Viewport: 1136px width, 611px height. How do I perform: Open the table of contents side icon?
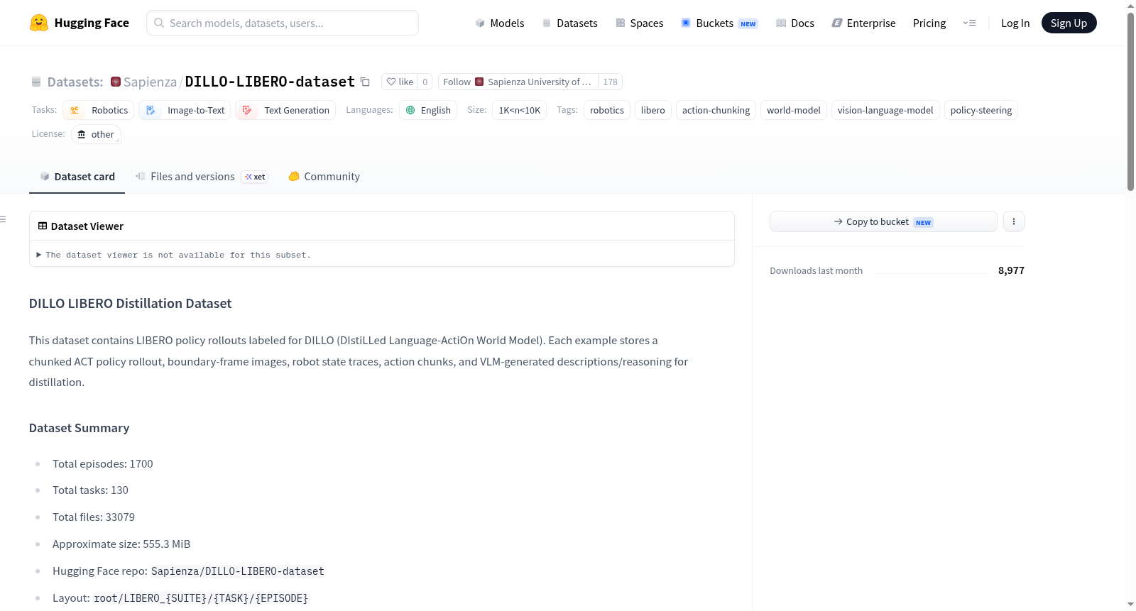pos(4,219)
